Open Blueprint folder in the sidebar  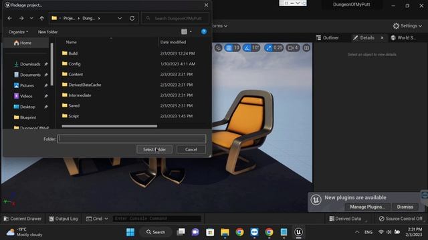tap(28, 117)
